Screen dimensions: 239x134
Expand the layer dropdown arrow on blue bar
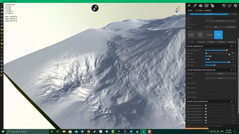point(230,14)
